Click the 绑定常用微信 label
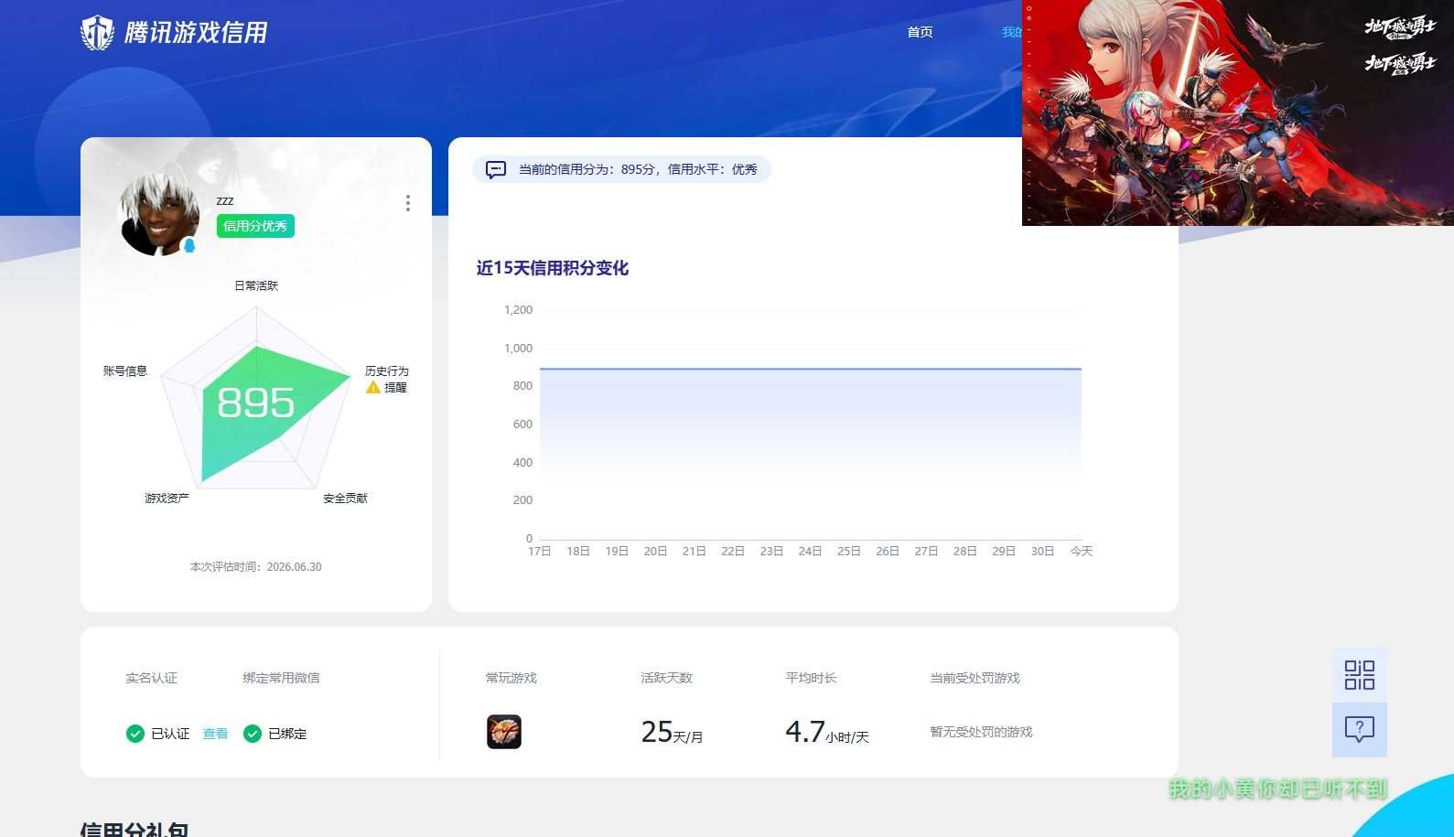 pyautogui.click(x=282, y=678)
